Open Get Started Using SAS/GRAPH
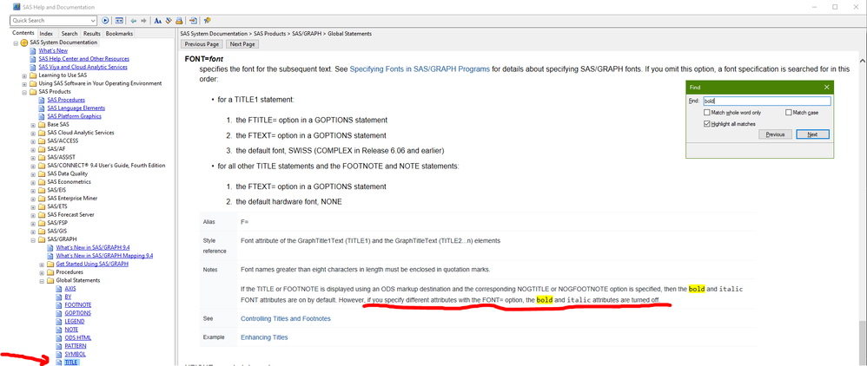Image resolution: width=867 pixels, height=366 pixels. [92, 264]
